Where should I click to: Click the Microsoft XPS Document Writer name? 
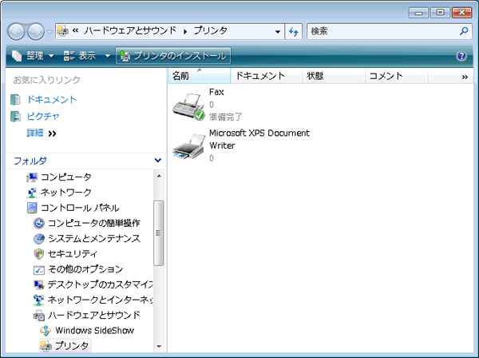(259, 139)
